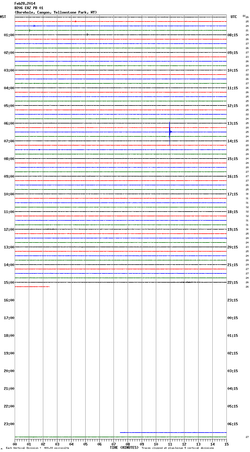Click the small event on the 01:00 black trace

(88, 35)
